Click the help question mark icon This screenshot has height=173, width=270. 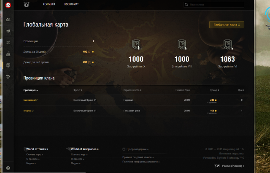(x=8, y=168)
